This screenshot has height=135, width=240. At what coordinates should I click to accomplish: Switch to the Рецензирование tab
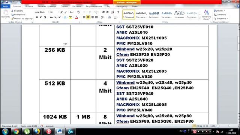[x=94, y=6]
